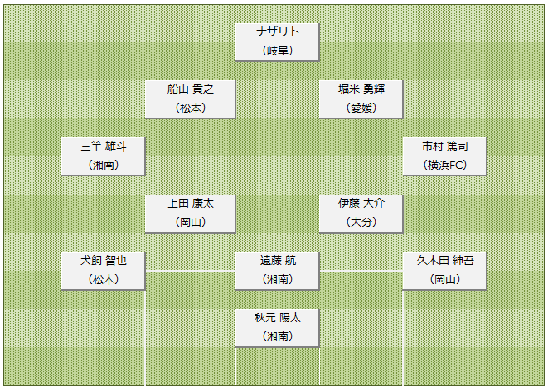Click the 犬飼 智也 (松本) box
The height and width of the screenshot is (390, 548).
103,271
